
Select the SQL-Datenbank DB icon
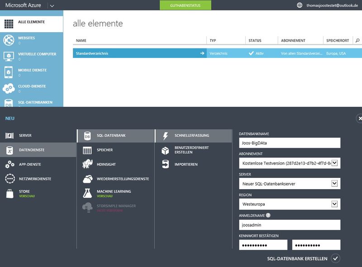coord(87,136)
